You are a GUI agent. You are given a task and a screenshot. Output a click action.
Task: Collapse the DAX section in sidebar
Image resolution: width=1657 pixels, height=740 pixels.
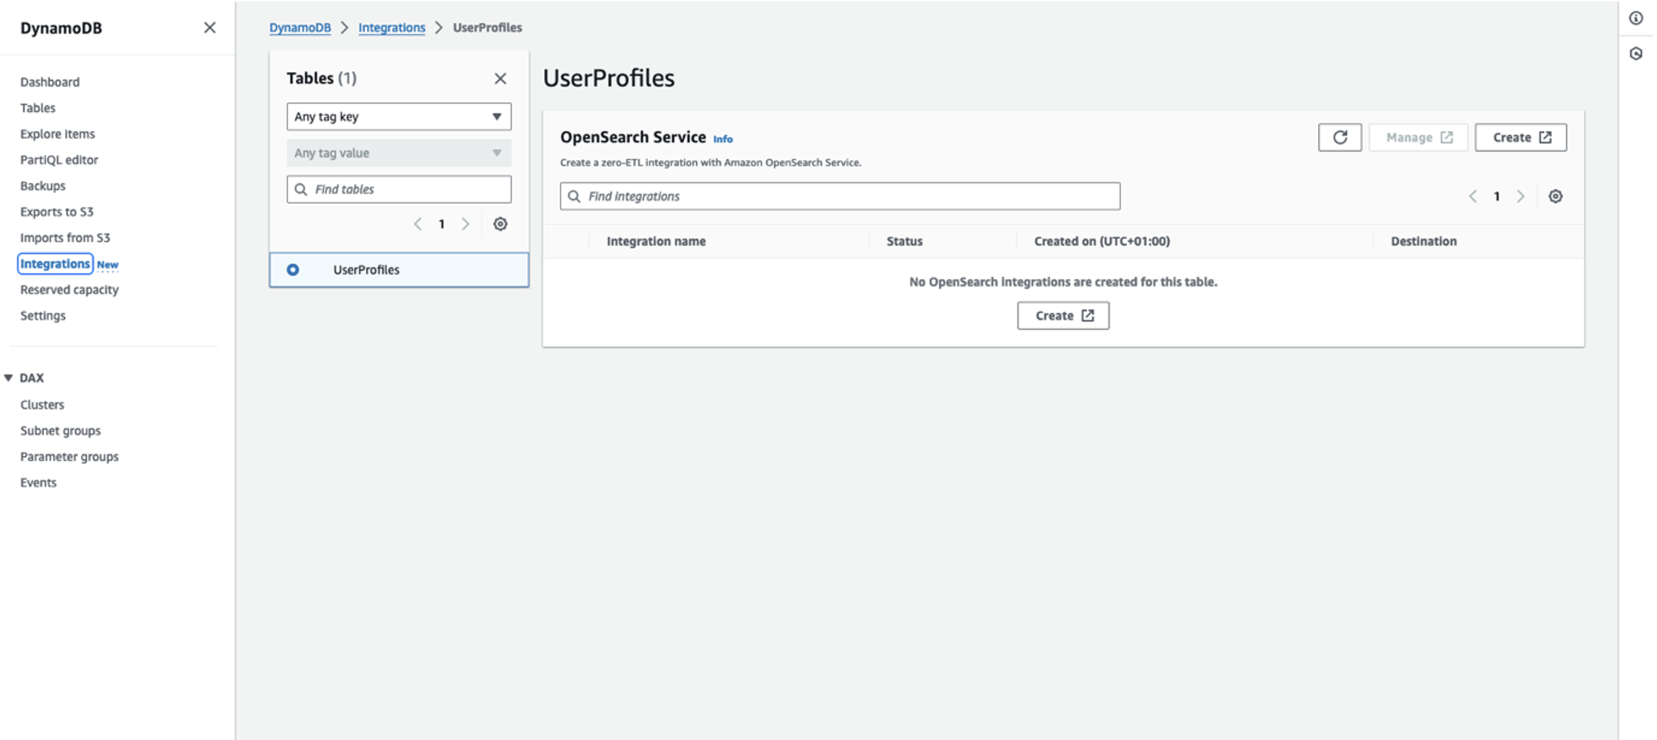(x=8, y=378)
